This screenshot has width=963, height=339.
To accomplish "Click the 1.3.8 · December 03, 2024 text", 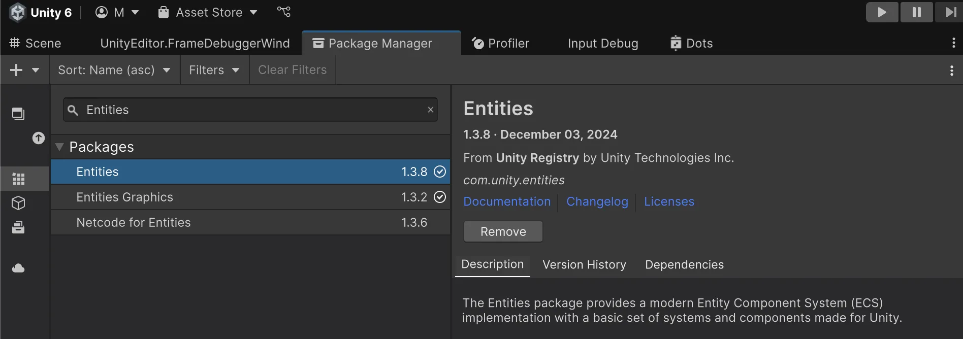I will point(540,134).
